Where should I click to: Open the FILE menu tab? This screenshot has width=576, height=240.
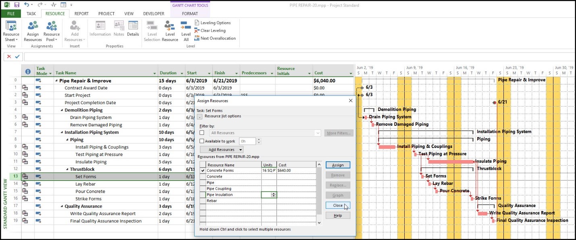(11, 14)
